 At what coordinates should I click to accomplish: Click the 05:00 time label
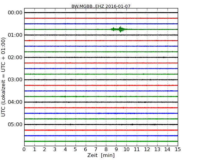pyautogui.click(x=15, y=124)
